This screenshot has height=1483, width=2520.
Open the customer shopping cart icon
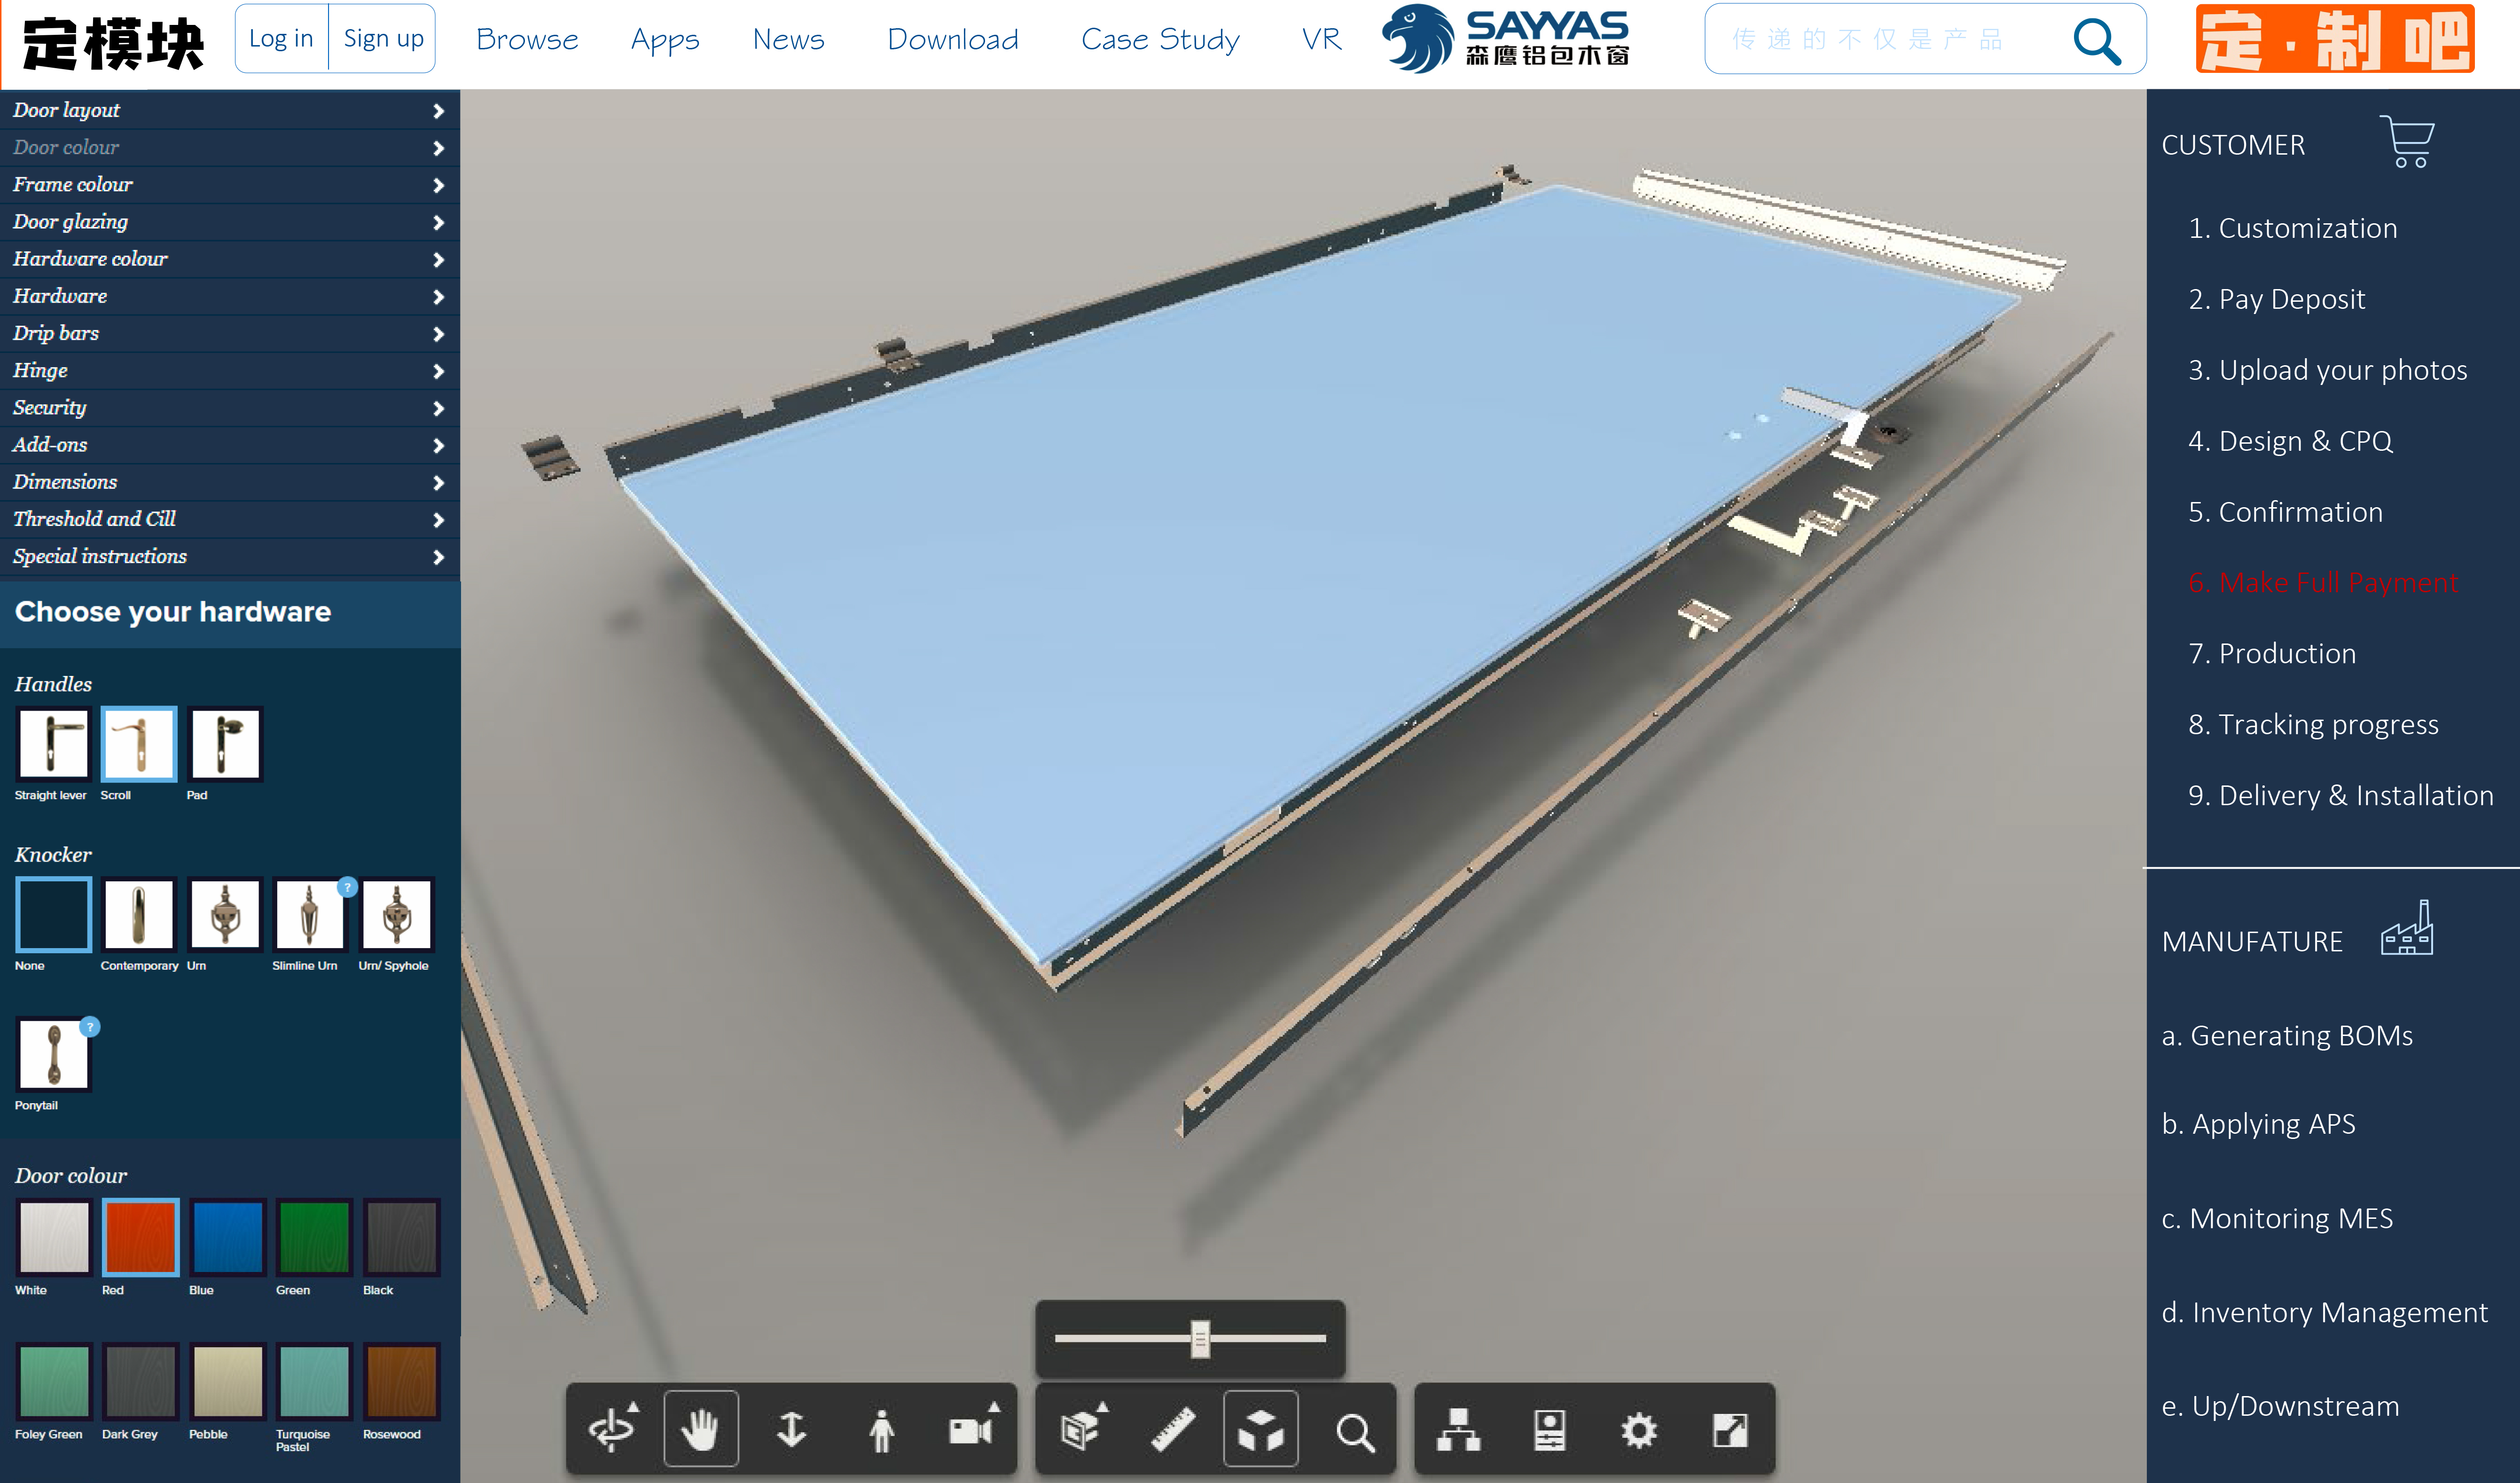[2408, 141]
